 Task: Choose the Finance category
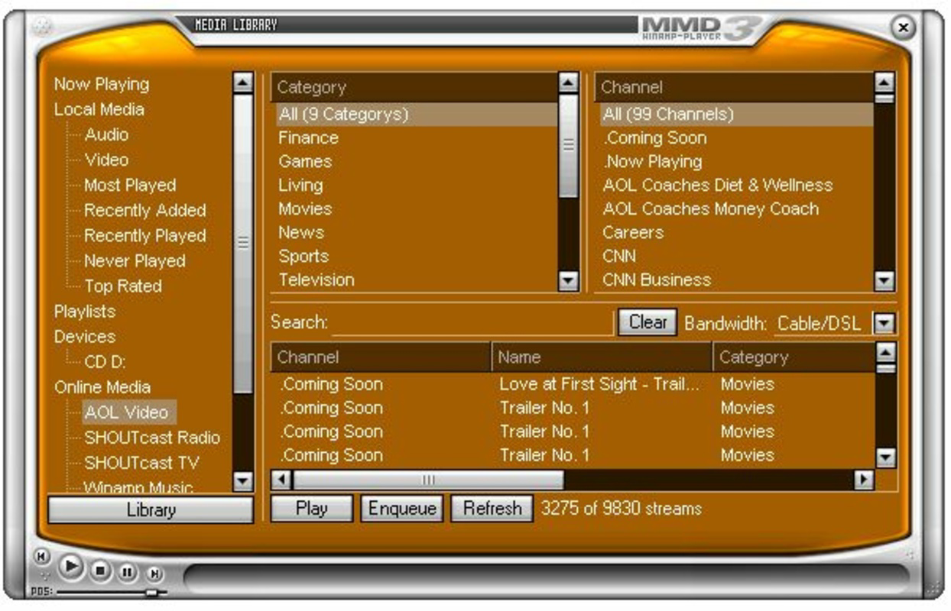[x=308, y=137]
